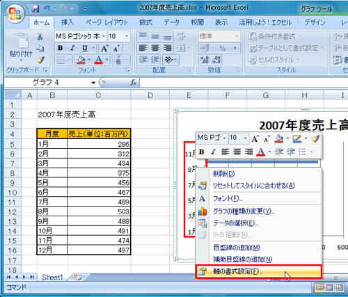
Task: Choose リセットしてスタイルに合わせる(A)
Action: tap(258, 186)
